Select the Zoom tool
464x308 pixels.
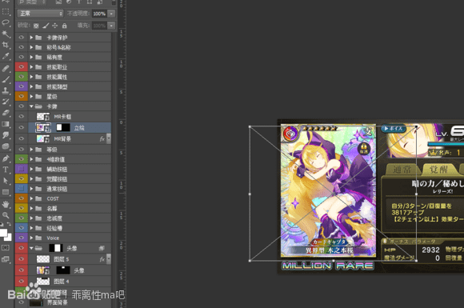(x=6, y=215)
